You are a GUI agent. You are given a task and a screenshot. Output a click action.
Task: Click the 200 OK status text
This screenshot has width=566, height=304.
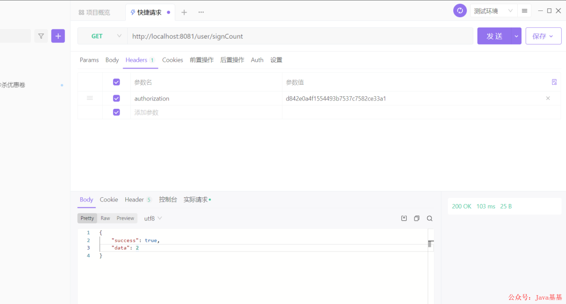462,206
